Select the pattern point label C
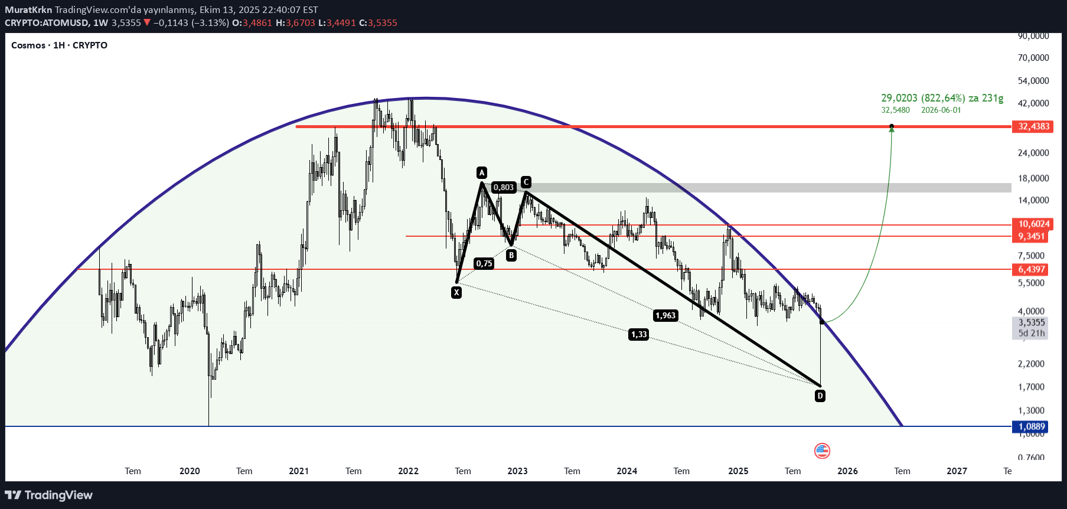 (526, 182)
